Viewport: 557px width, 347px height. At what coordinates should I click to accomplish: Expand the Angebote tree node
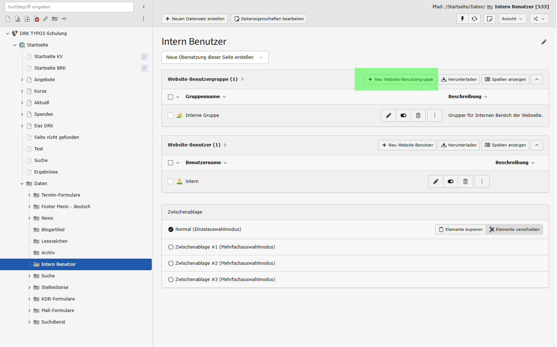pyautogui.click(x=22, y=80)
